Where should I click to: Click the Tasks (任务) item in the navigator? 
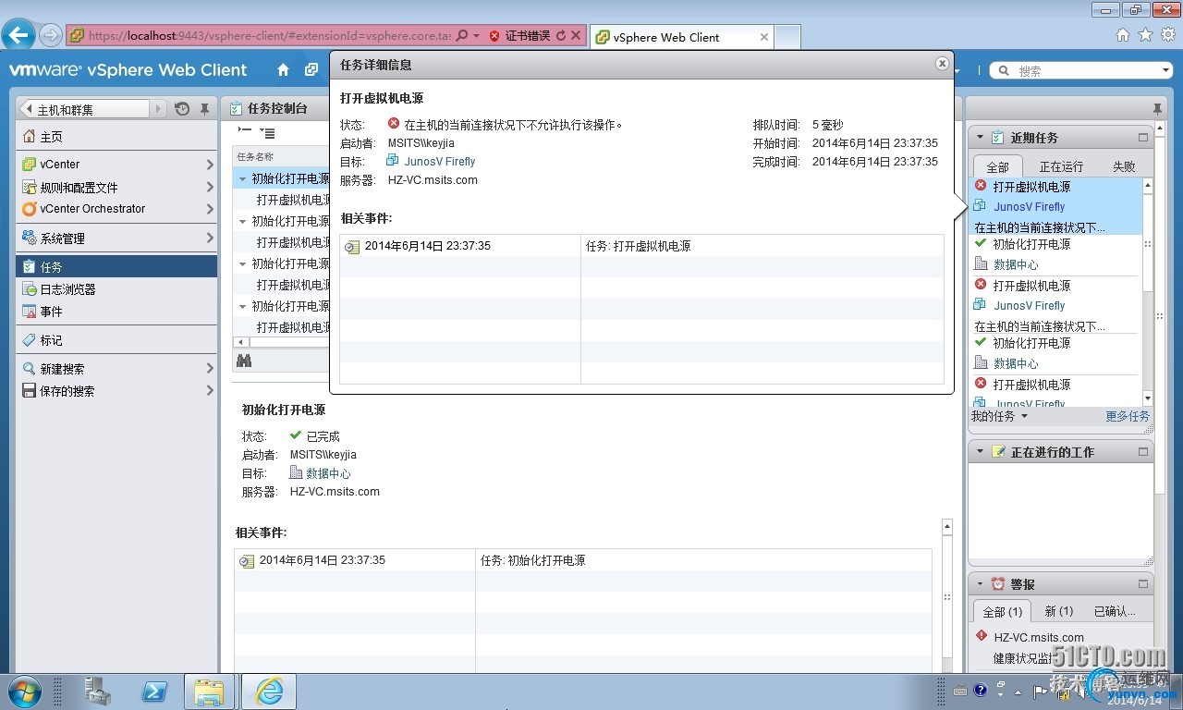116,266
